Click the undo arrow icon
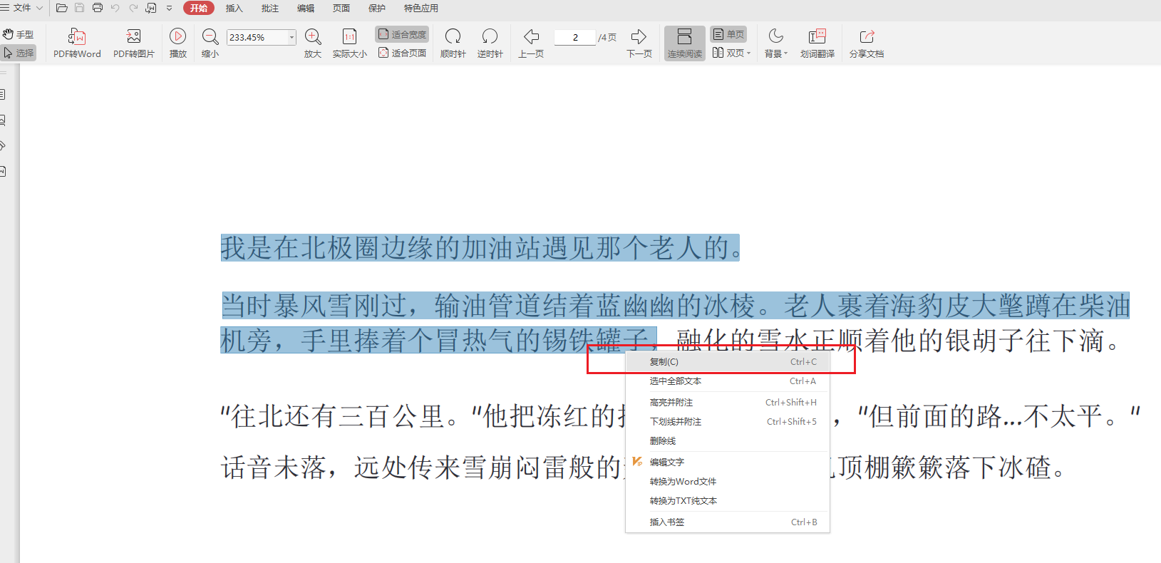Image resolution: width=1161 pixels, height=563 pixels. pyautogui.click(x=115, y=8)
